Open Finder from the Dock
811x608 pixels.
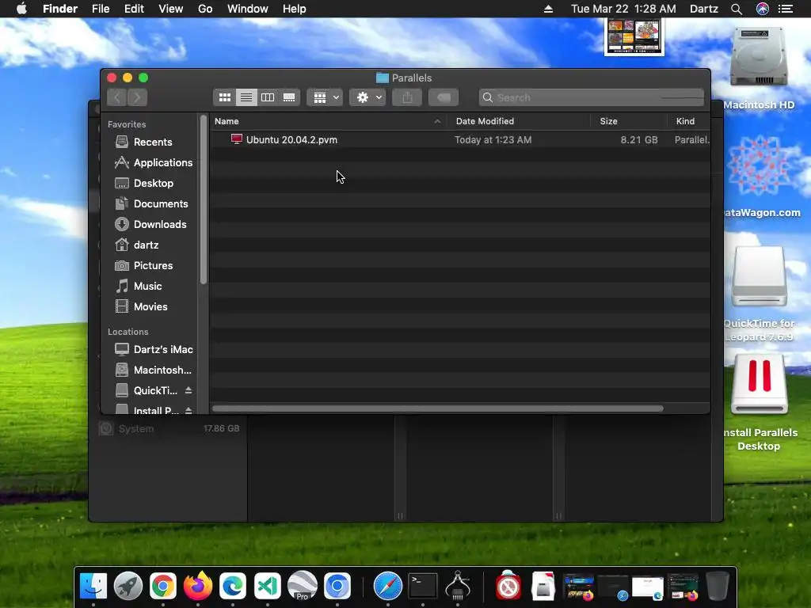click(x=93, y=587)
